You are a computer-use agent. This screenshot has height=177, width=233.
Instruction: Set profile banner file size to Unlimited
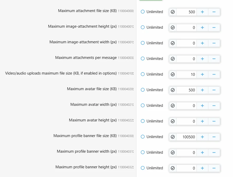coord(143,137)
